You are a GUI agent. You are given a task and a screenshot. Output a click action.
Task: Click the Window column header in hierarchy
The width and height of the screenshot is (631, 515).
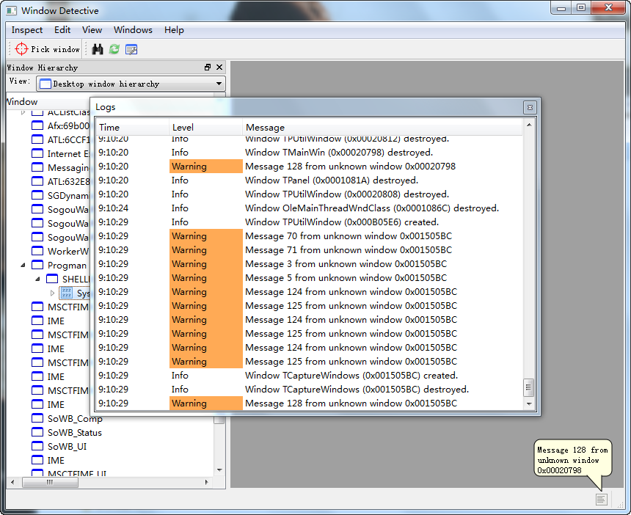tap(109, 102)
